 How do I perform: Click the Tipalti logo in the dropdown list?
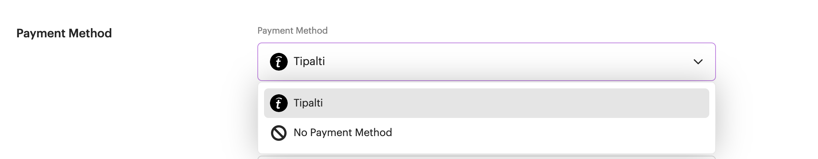278,103
